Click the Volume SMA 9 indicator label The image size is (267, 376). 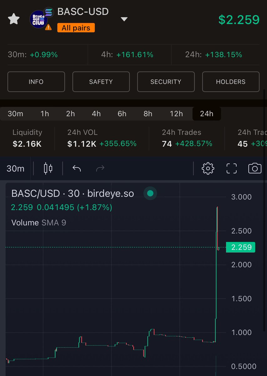click(39, 223)
